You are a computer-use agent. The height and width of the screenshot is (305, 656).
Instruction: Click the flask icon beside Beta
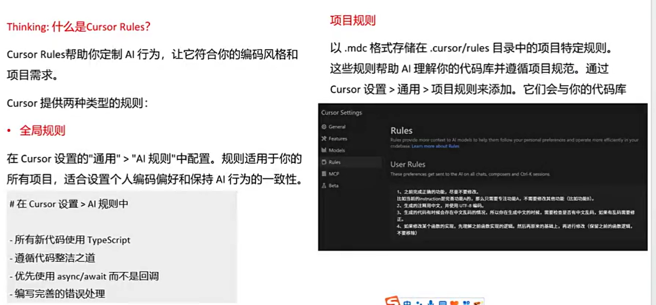(x=324, y=186)
